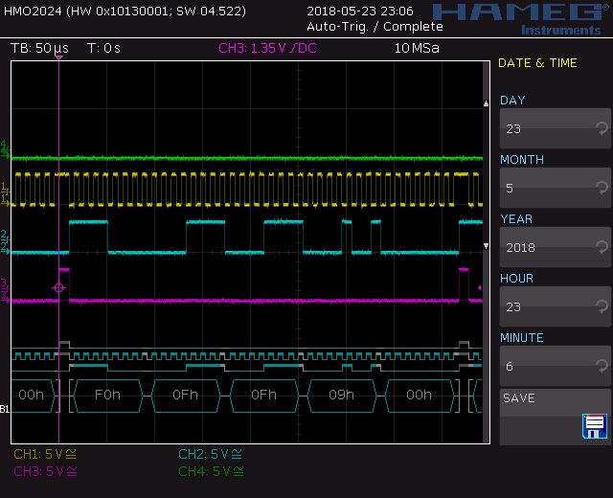
Task: Click the magenta trigger time marker at top
Action: (x=59, y=59)
